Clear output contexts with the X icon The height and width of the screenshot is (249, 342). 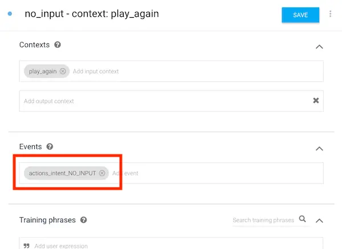316,100
